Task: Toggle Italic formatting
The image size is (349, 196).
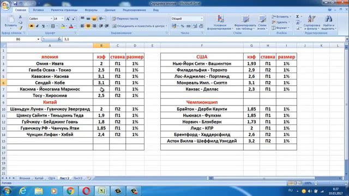Action: pos(37,26)
